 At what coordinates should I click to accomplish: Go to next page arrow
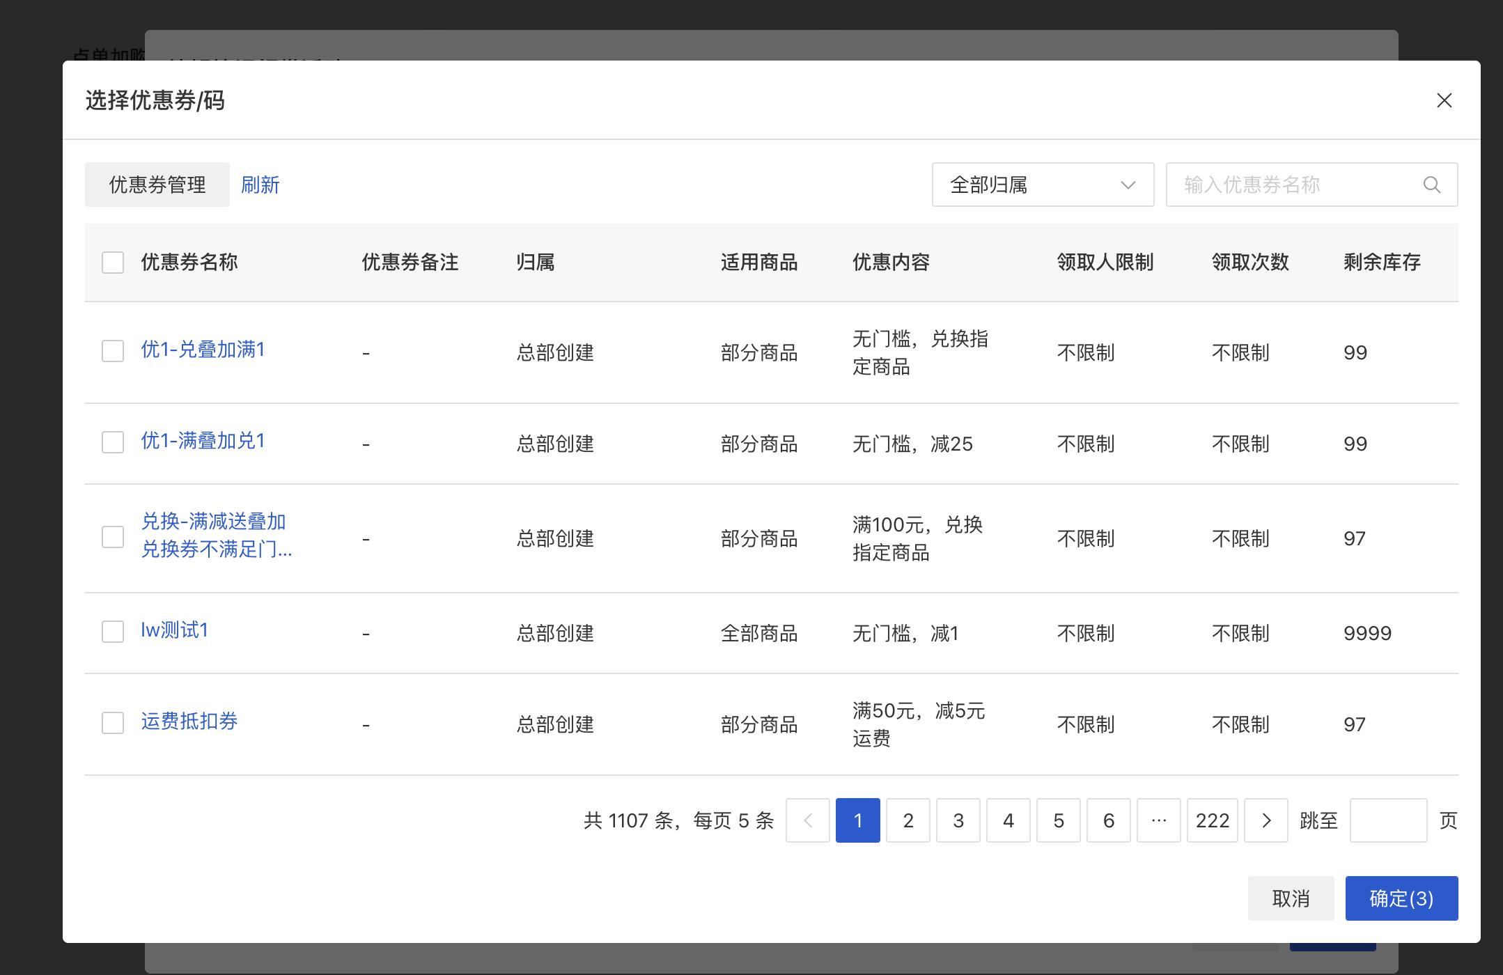(x=1266, y=820)
